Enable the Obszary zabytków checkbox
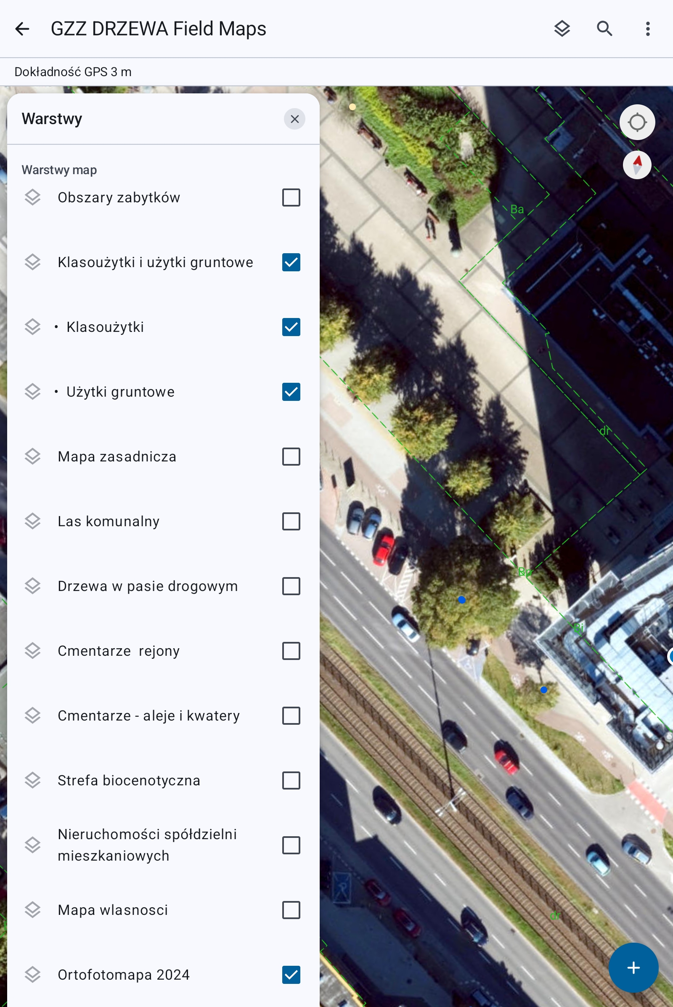The height and width of the screenshot is (1007, 673). click(x=291, y=197)
